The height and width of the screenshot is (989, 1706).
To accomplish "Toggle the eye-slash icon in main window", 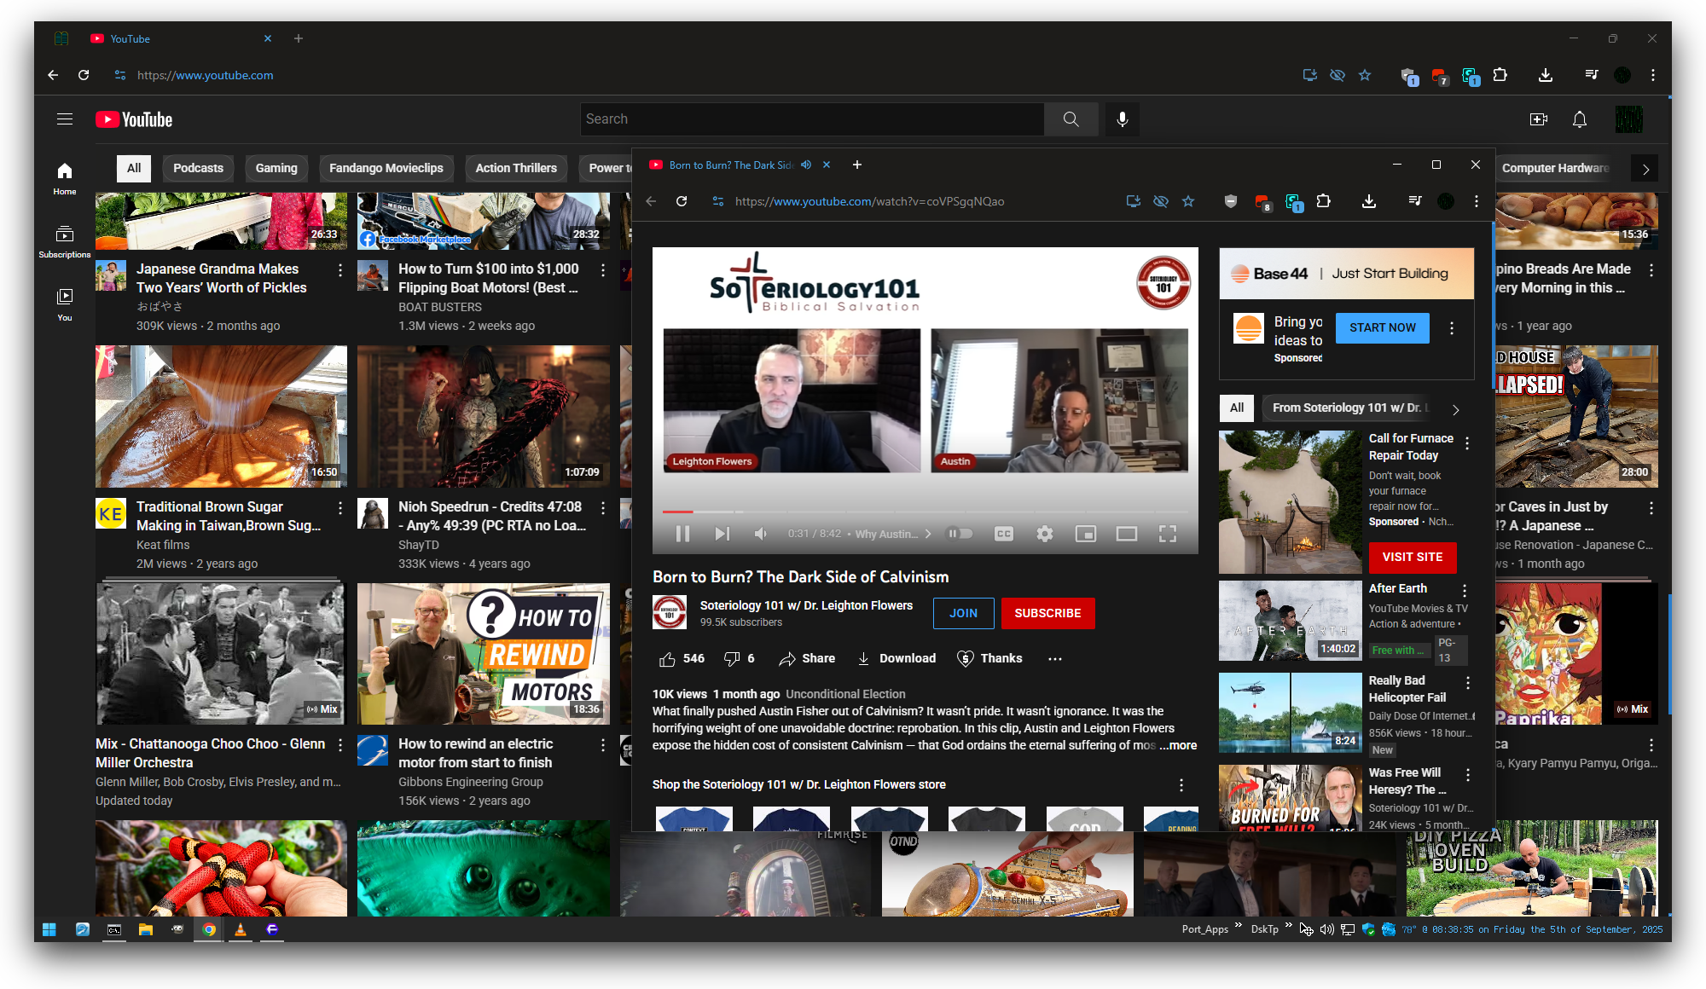I will tap(1338, 75).
